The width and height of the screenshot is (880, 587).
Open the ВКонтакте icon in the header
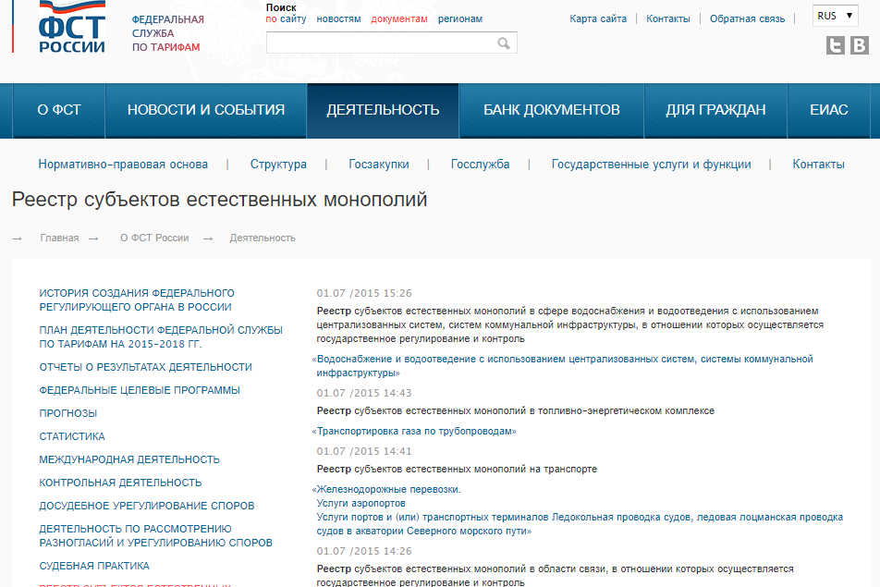click(x=862, y=43)
